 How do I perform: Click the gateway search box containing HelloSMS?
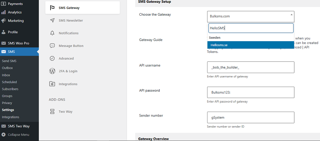tap(251, 28)
